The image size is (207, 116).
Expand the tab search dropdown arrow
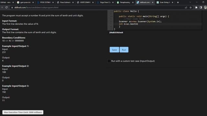[190, 2]
